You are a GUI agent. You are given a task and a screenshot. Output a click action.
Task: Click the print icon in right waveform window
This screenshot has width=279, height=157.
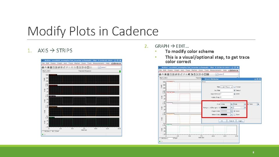tap(160, 74)
